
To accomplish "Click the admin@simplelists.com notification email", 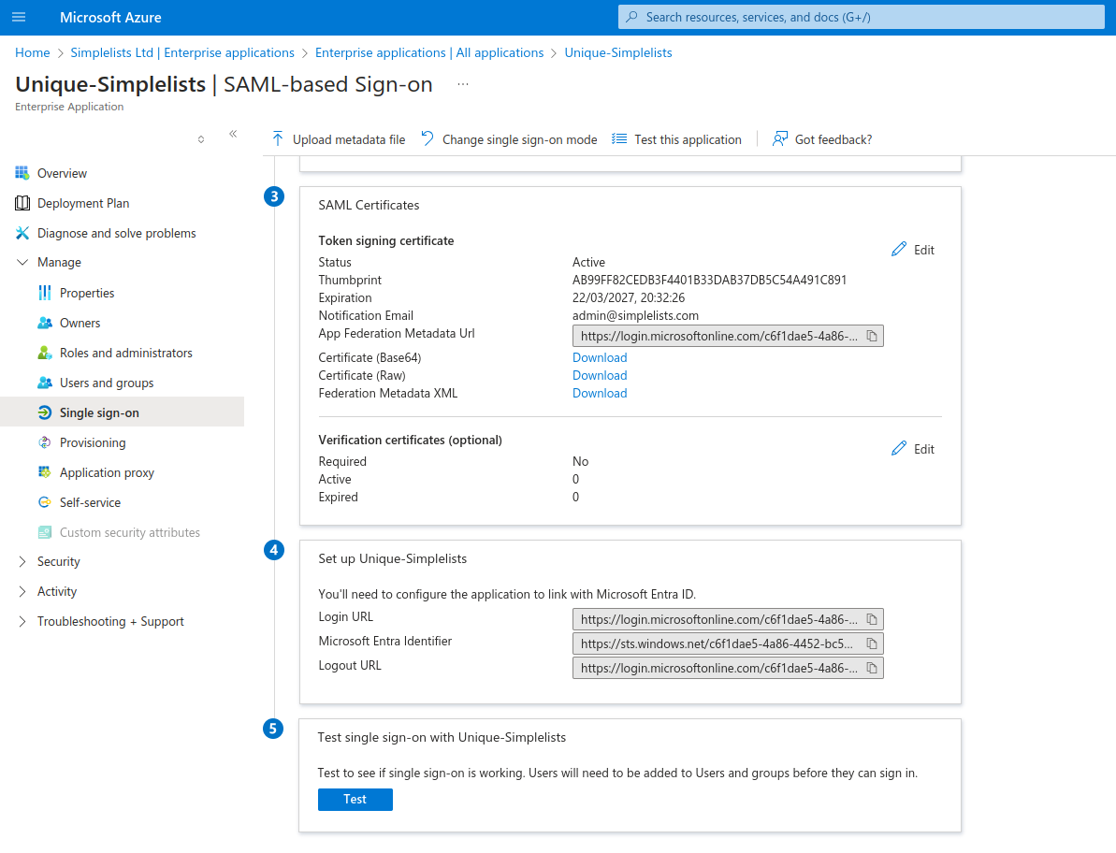I will [x=635, y=315].
